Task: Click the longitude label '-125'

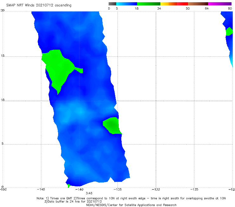Action: (194, 189)
